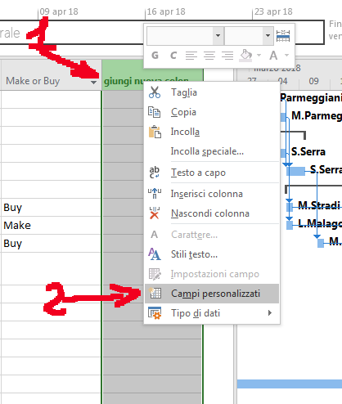
Task: Click the Inserisci colonna icon
Action: coord(155,193)
